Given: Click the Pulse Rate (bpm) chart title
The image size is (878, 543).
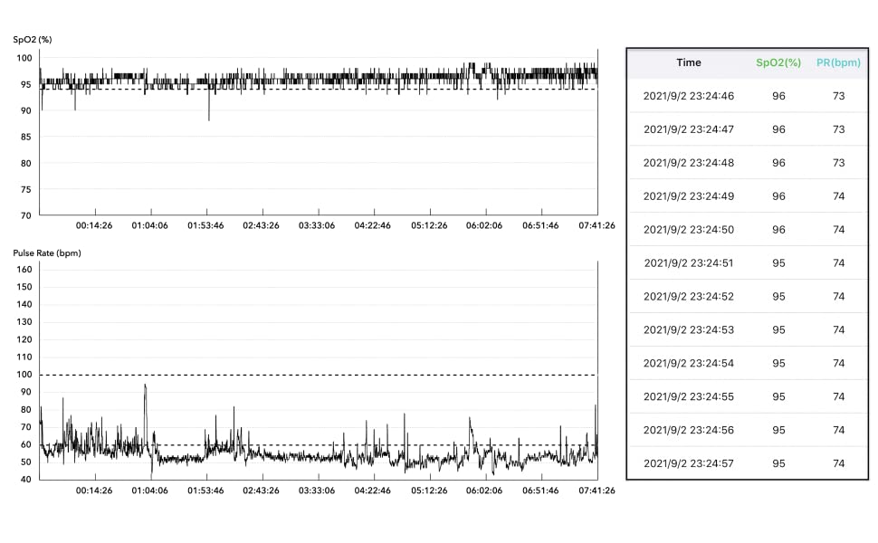Looking at the screenshot, I should pos(47,253).
